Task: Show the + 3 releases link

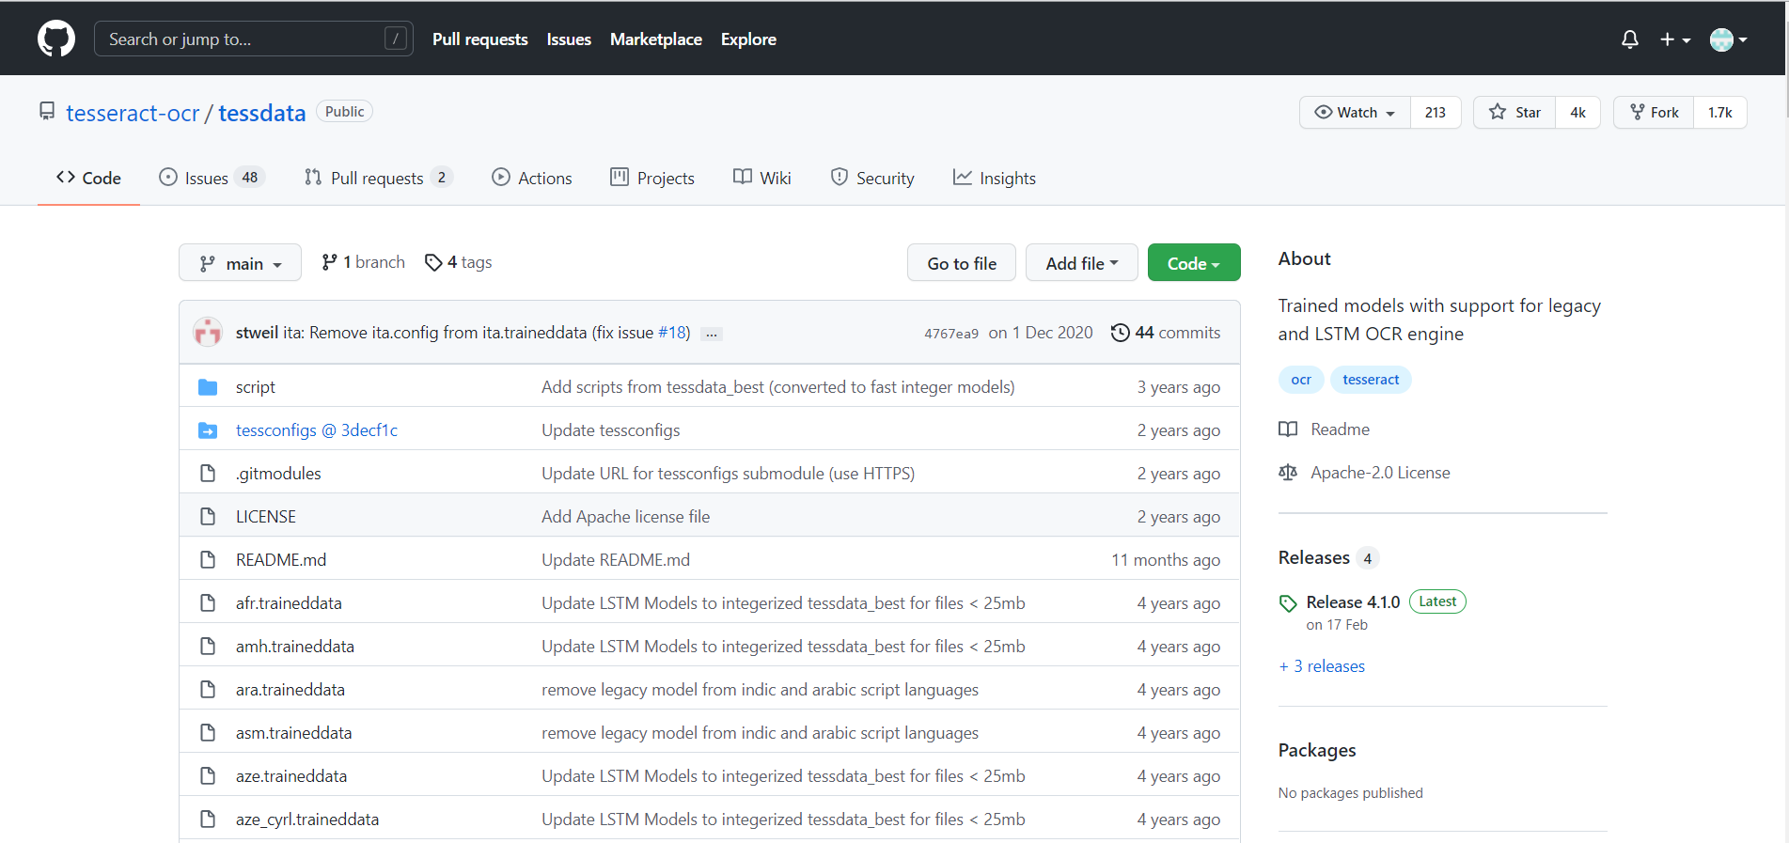Action: coord(1322,666)
